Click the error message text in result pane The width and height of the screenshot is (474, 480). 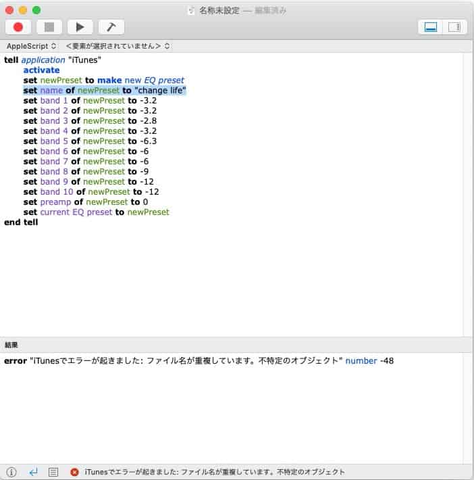point(186,360)
